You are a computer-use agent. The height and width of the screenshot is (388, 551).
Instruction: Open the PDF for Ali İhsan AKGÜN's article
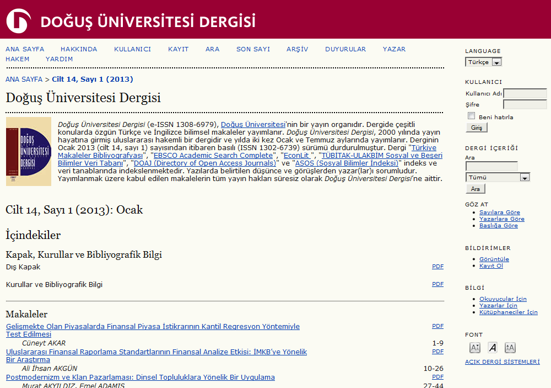point(437,352)
